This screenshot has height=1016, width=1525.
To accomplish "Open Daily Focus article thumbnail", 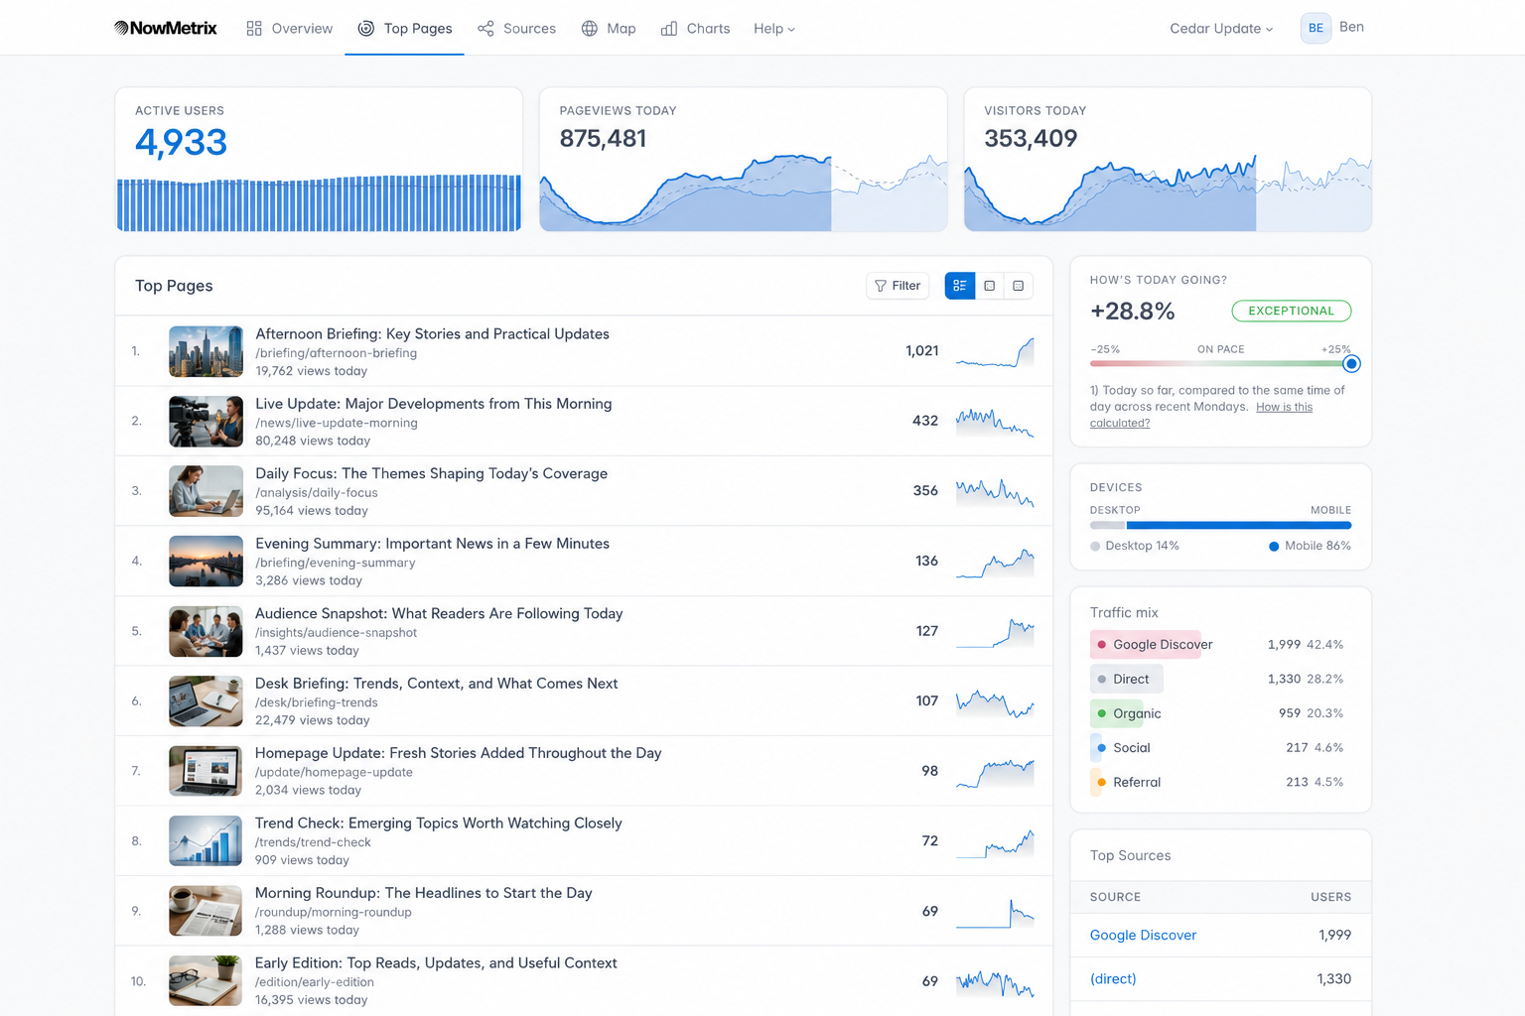I will 206,491.
